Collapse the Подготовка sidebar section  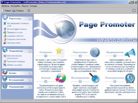[30, 19]
